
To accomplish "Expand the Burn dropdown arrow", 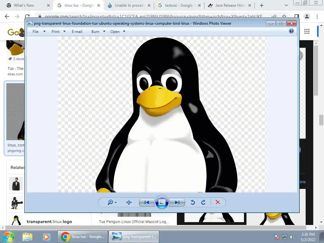I will click(104, 31).
